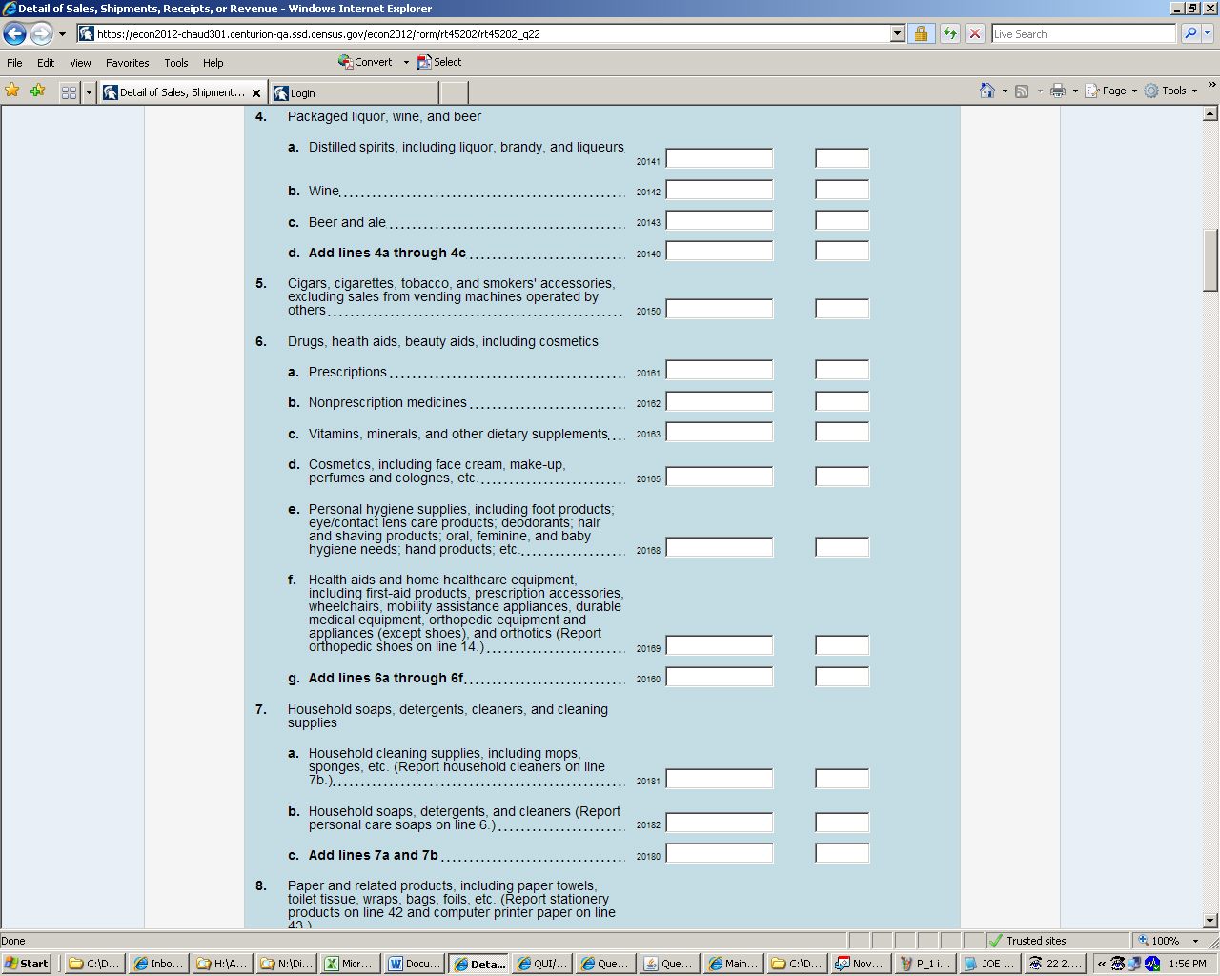This screenshot has height=976, width=1220.
Task: Switch to the Login tab
Action: tap(353, 92)
